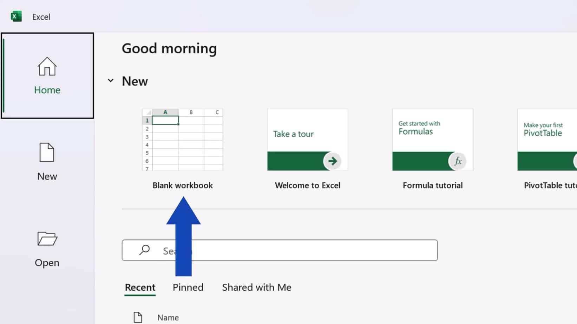Click the Blank workbook label
The height and width of the screenshot is (324, 577).
tap(183, 185)
